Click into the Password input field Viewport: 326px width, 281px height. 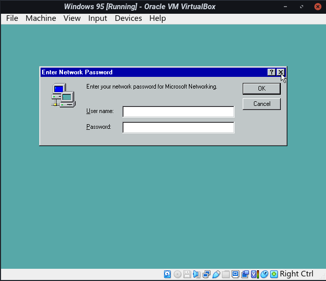coord(178,127)
